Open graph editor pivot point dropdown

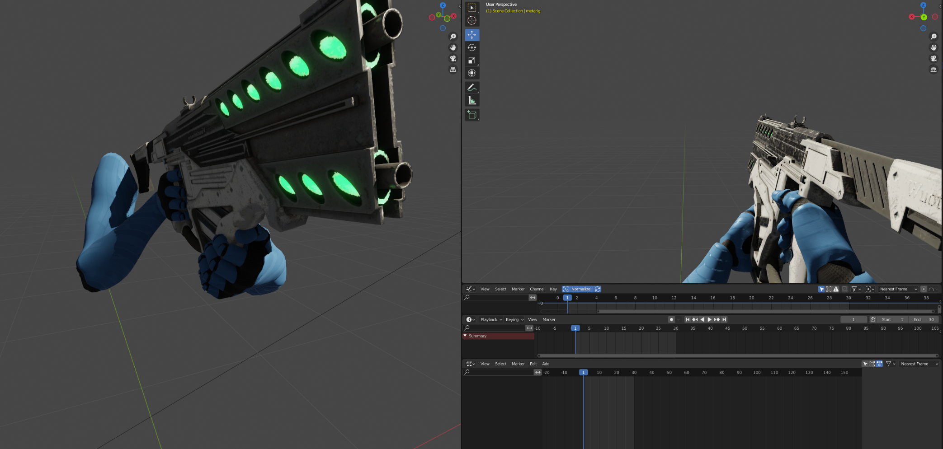870,289
